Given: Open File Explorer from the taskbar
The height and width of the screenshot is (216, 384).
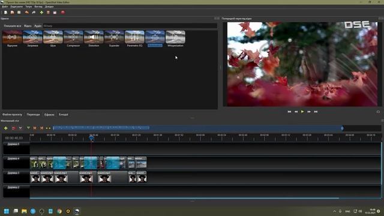Looking at the screenshot, I should pyautogui.click(x=24, y=211).
